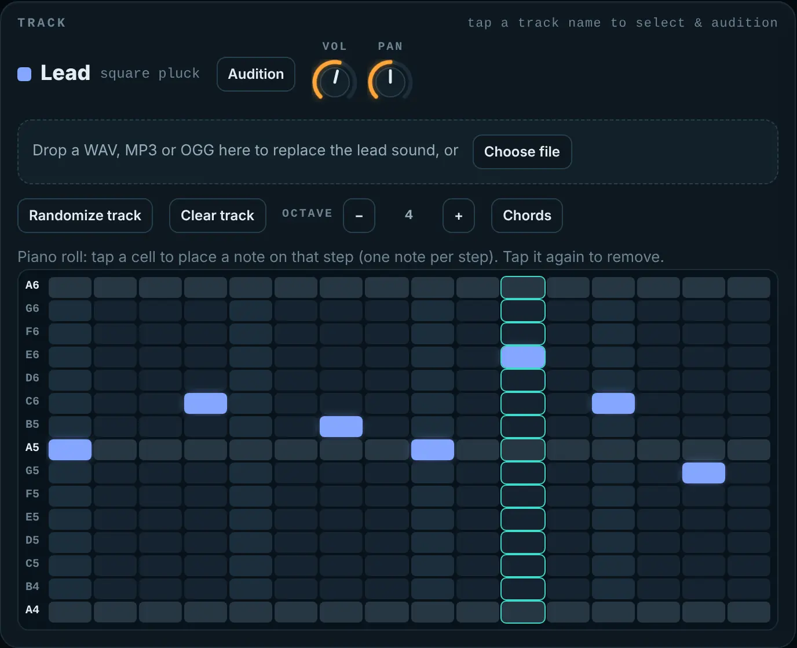
Task: Remove the A5 note on the ninth step
Action: coord(433,450)
